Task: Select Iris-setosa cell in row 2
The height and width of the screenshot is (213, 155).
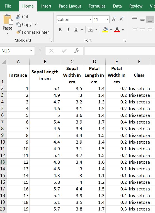Action: [139, 88]
